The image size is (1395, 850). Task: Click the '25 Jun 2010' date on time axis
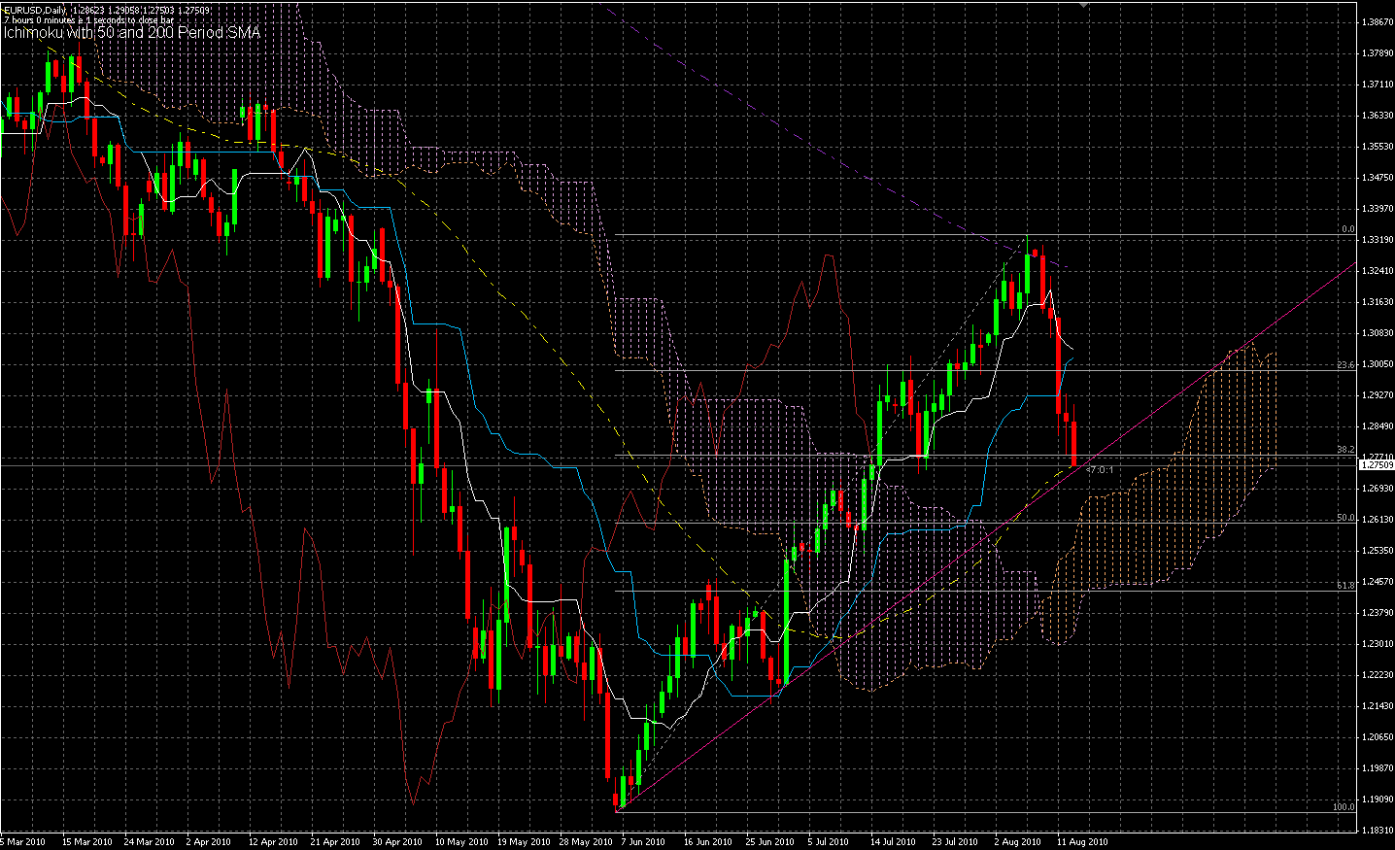pos(769,842)
